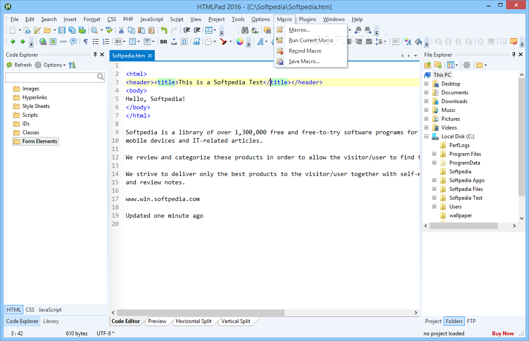Click the green Back arrow icon
The width and height of the screenshot is (529, 341).
click(13, 42)
